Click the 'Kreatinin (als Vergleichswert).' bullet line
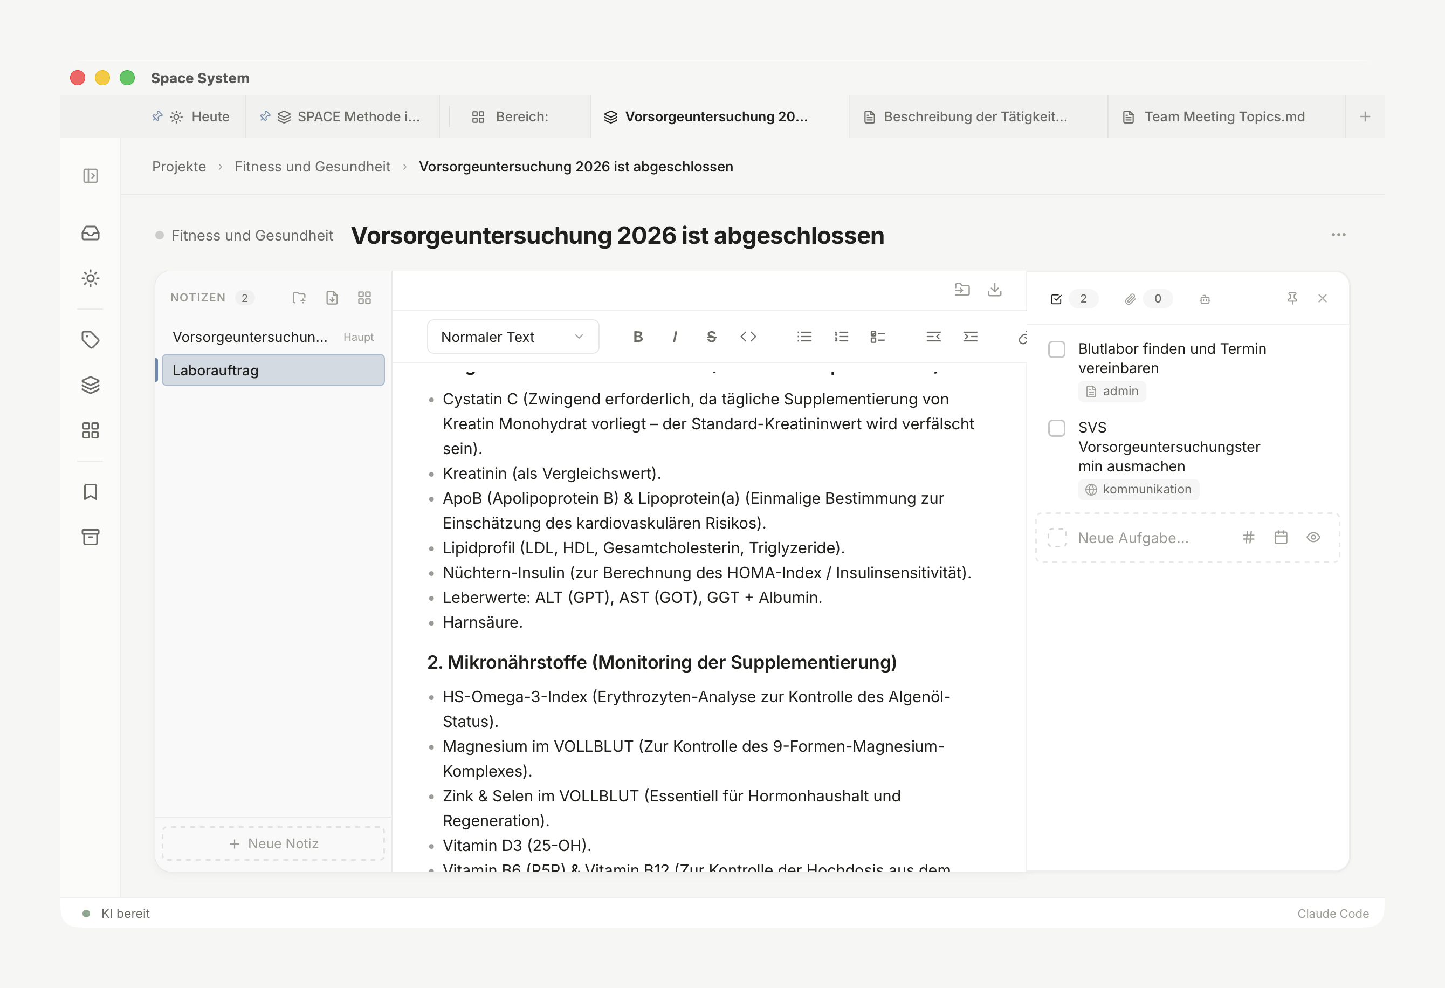1445x988 pixels. (x=552, y=473)
